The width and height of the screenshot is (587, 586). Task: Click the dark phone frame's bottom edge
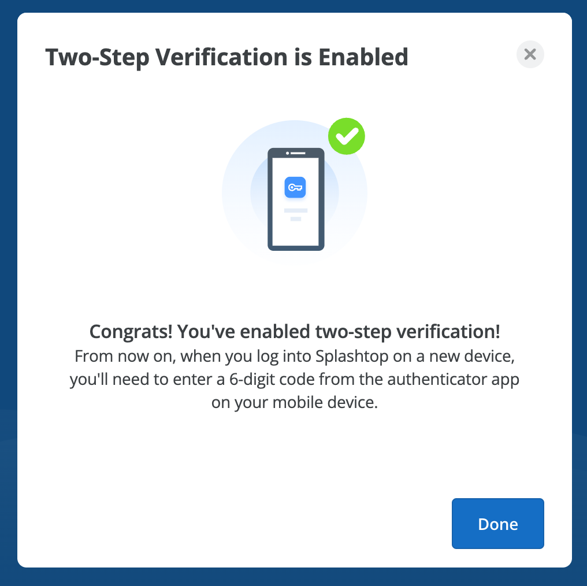coord(296,247)
